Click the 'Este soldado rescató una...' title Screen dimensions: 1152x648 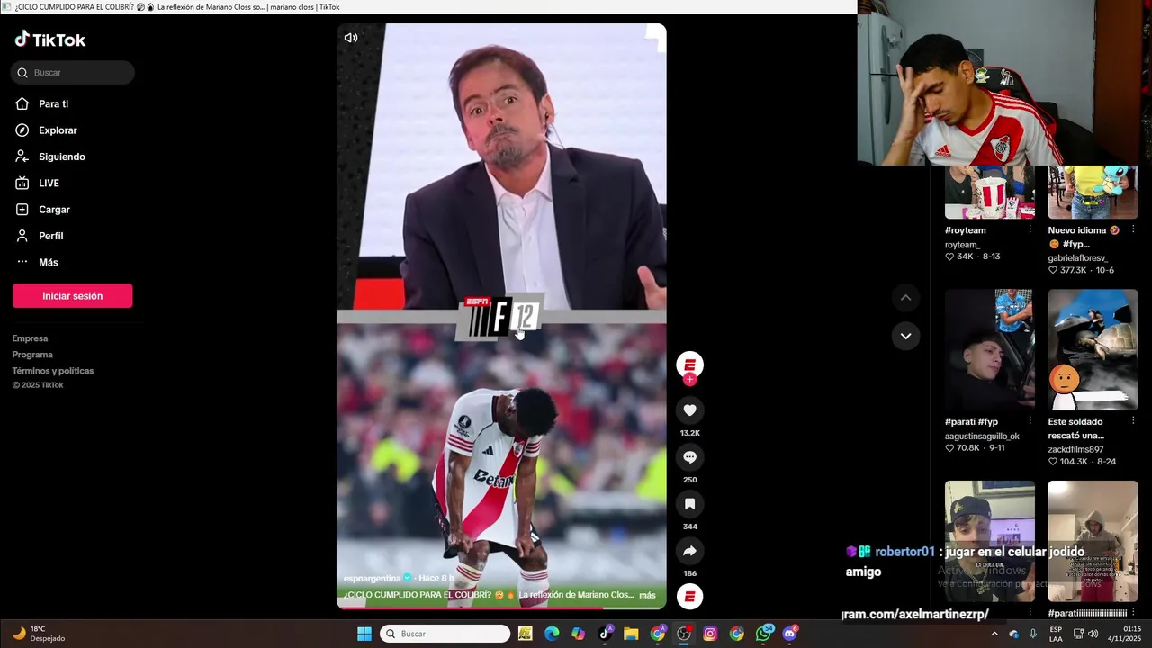[x=1075, y=428]
